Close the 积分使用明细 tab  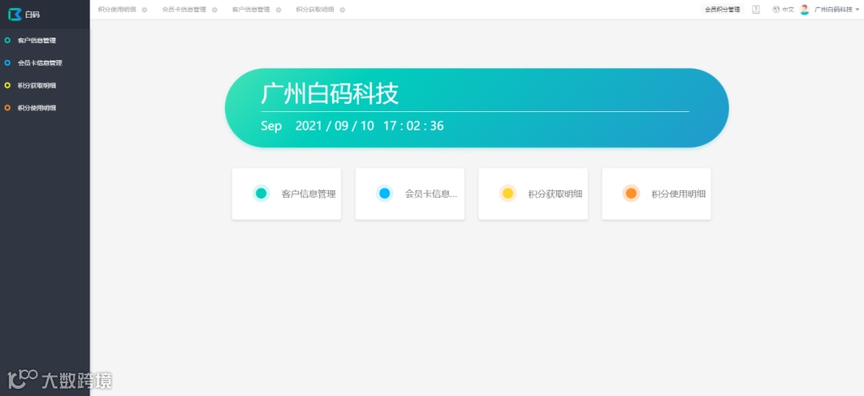coord(144,10)
